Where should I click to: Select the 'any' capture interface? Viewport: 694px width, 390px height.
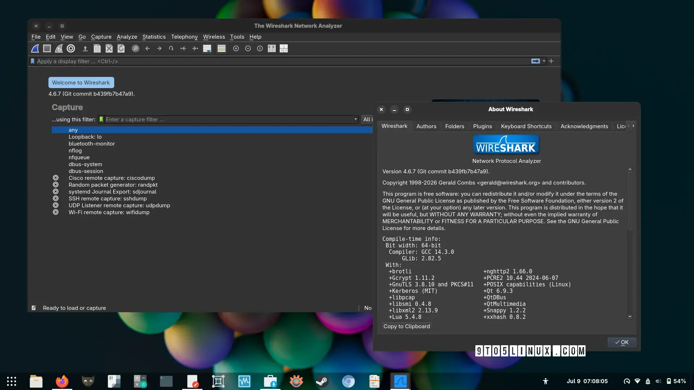212,130
